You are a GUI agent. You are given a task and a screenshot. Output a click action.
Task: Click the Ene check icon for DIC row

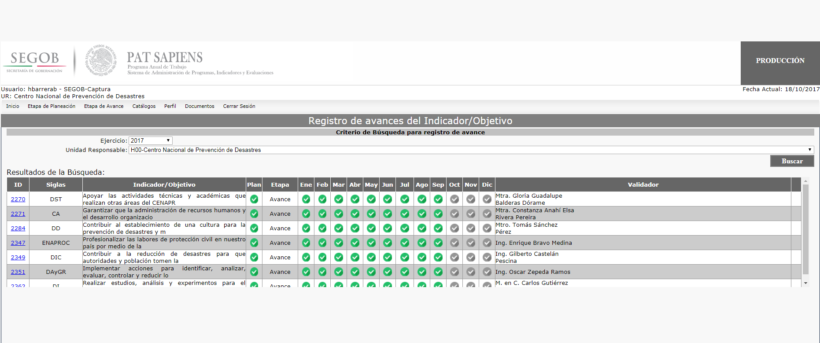[x=306, y=257]
